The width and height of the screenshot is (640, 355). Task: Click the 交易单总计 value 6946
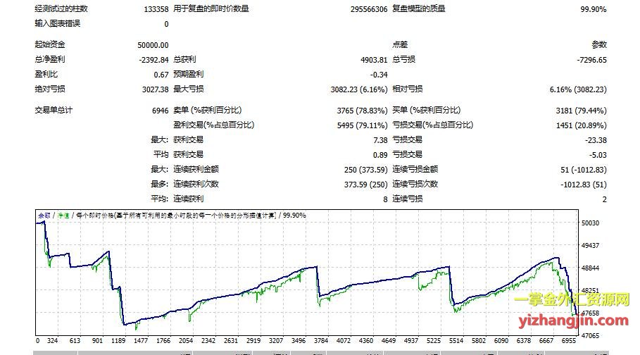point(160,111)
